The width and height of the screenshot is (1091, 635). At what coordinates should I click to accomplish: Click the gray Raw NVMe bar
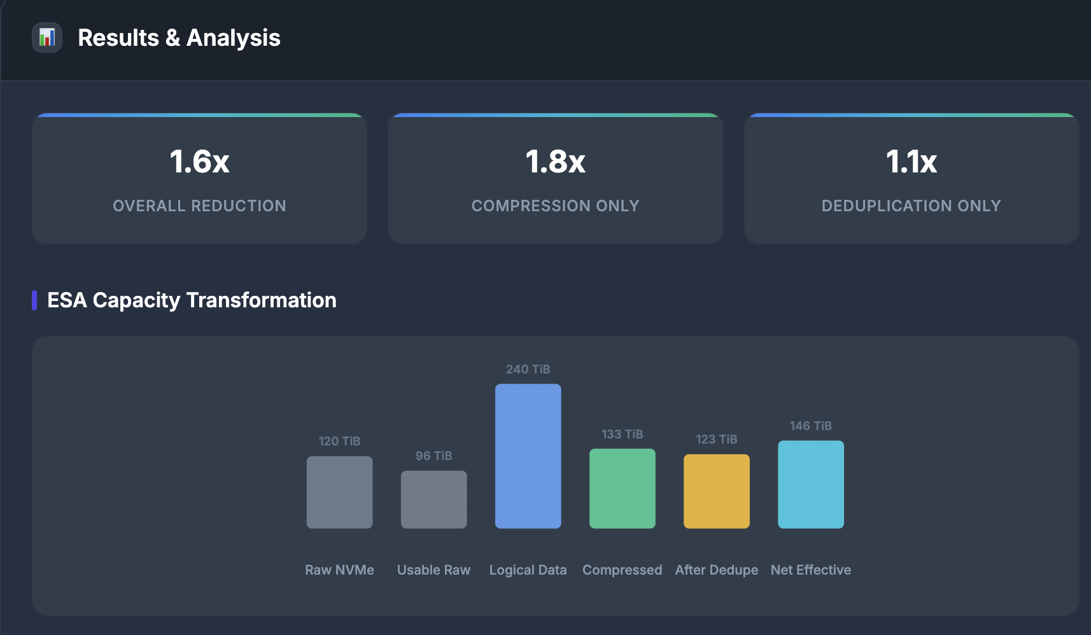pos(339,492)
